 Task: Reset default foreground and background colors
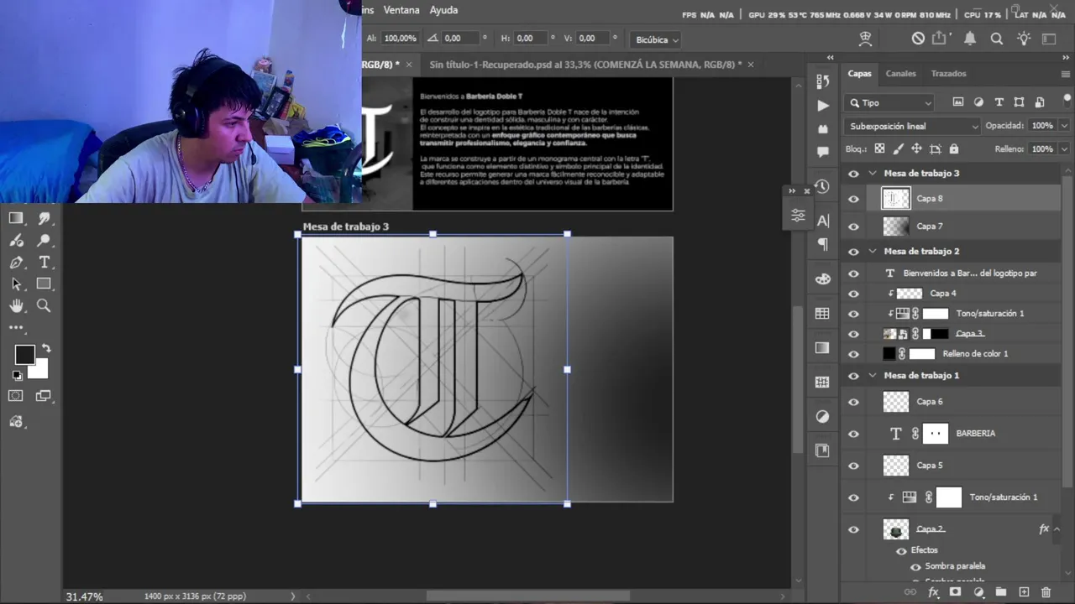(17, 376)
